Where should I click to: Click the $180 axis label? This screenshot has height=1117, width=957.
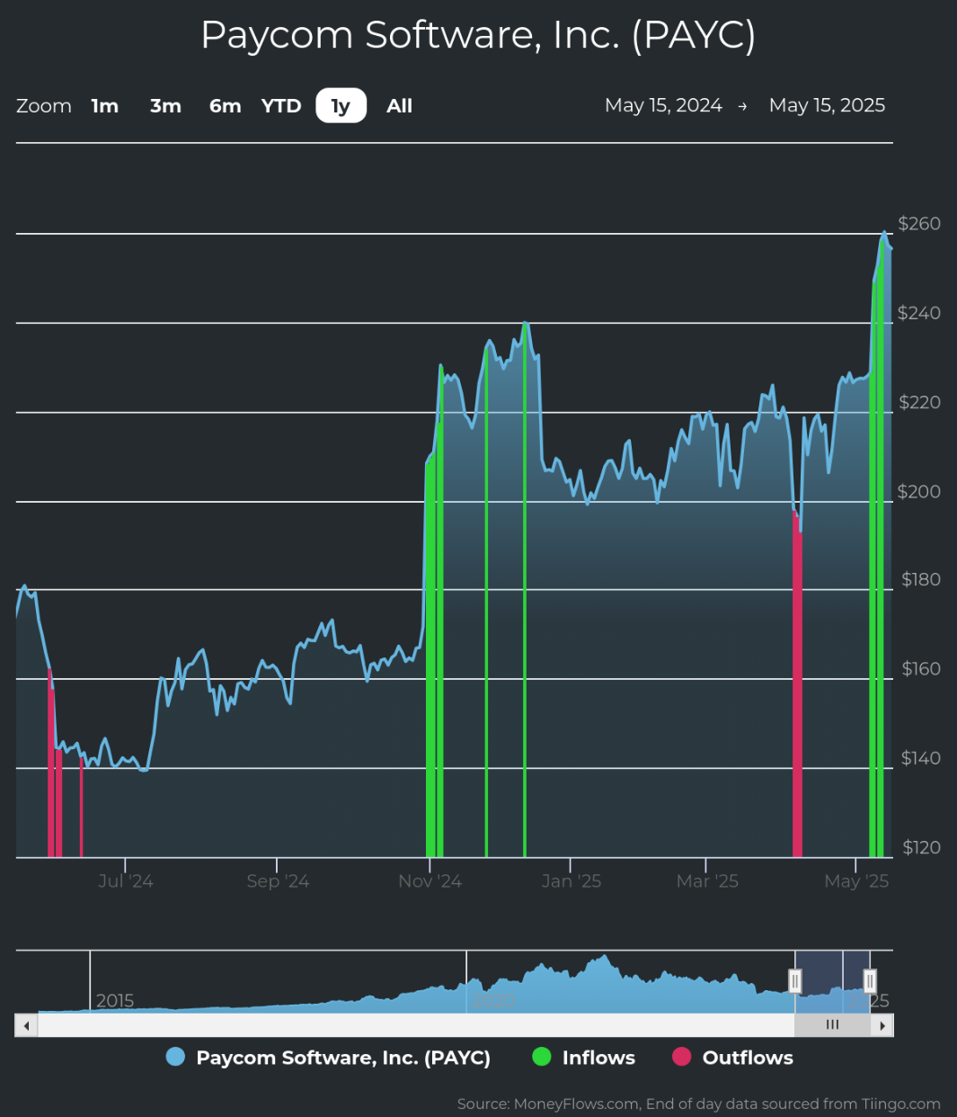[921, 579]
